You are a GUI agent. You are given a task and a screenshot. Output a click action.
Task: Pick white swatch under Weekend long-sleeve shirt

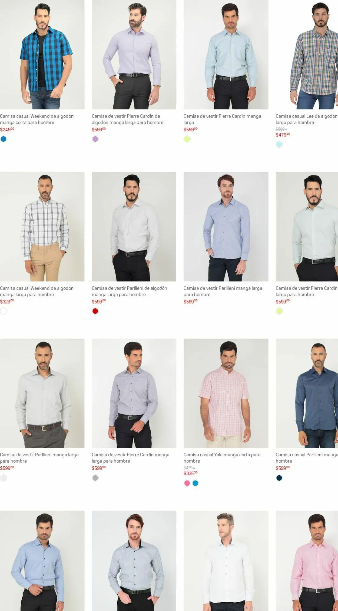point(4,311)
